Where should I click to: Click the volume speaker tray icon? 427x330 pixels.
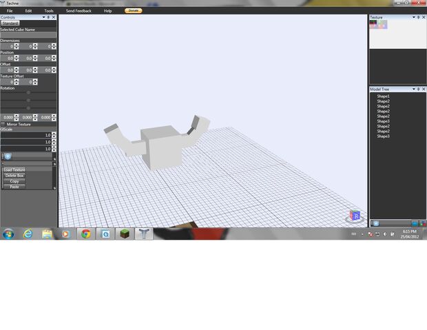[385, 234]
